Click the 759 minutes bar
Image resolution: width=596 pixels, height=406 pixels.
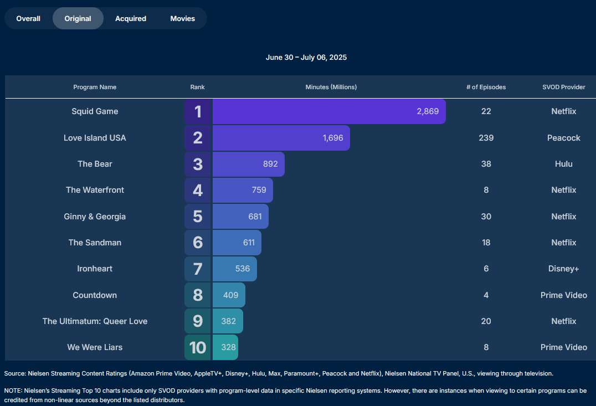coord(243,190)
